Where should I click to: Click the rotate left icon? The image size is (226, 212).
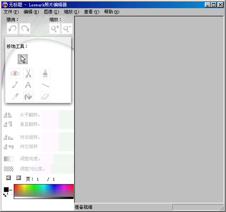(9, 147)
